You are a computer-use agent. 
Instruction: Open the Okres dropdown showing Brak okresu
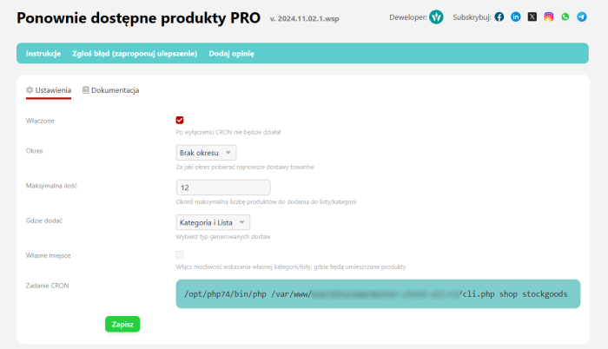point(207,153)
